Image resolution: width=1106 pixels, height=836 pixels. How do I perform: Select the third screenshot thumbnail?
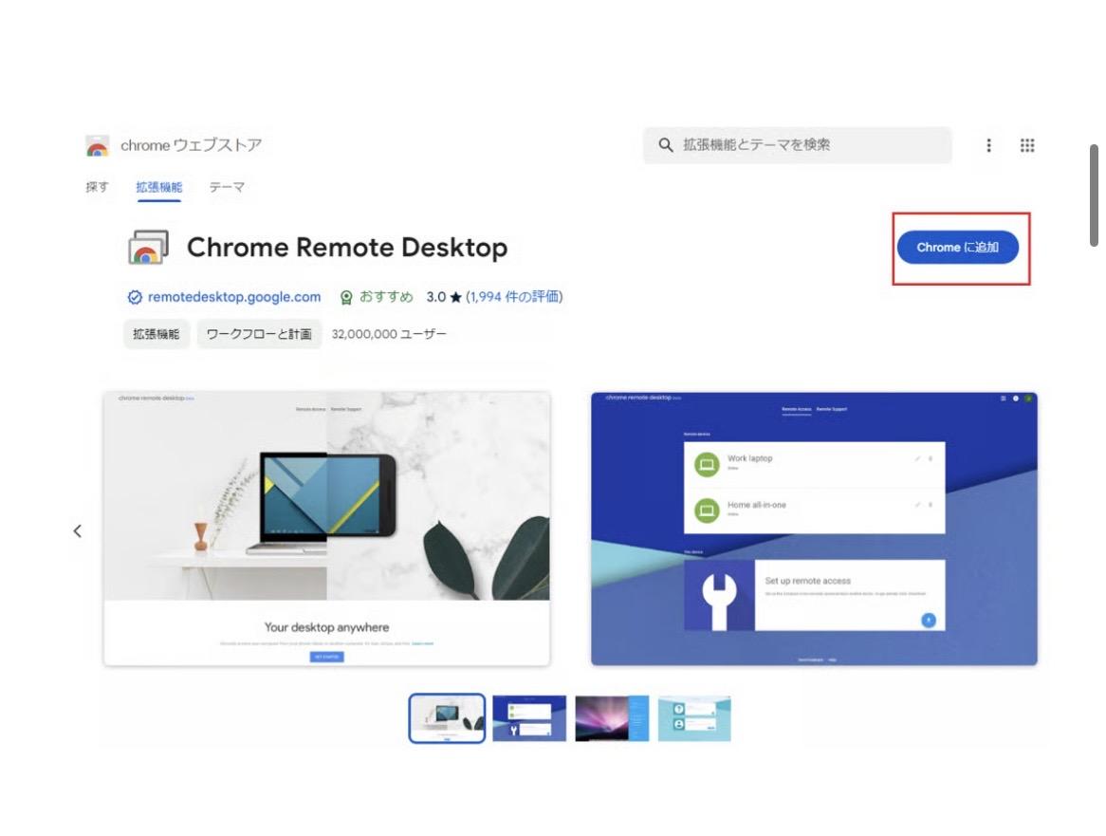click(x=612, y=718)
